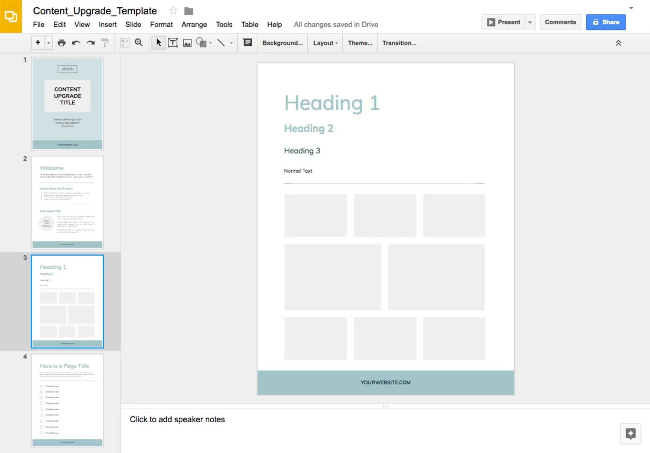Select the Heading 3 text on slide
Viewport: 650px width, 453px height.
[x=302, y=151]
